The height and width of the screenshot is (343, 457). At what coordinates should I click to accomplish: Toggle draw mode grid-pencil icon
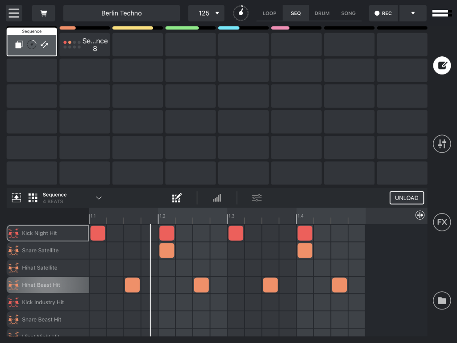pos(177,198)
